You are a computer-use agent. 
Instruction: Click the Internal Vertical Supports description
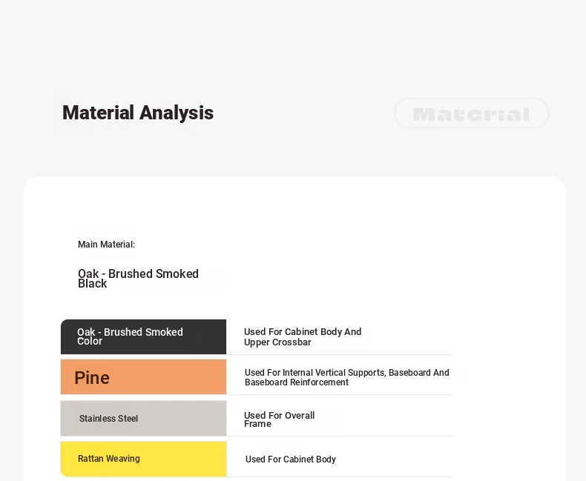(x=347, y=377)
